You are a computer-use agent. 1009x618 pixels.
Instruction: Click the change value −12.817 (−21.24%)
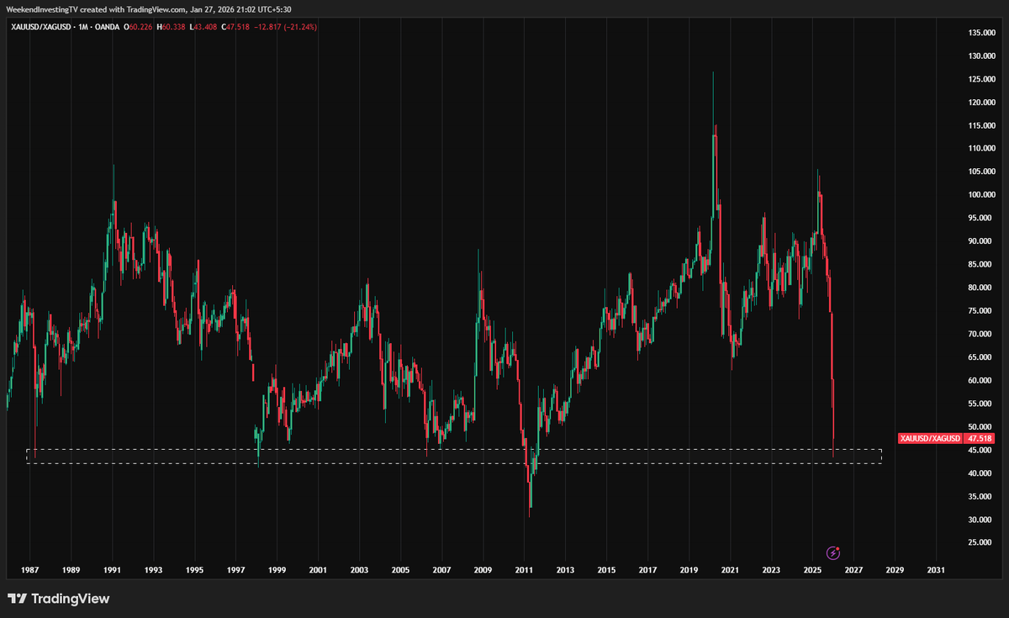pos(286,27)
